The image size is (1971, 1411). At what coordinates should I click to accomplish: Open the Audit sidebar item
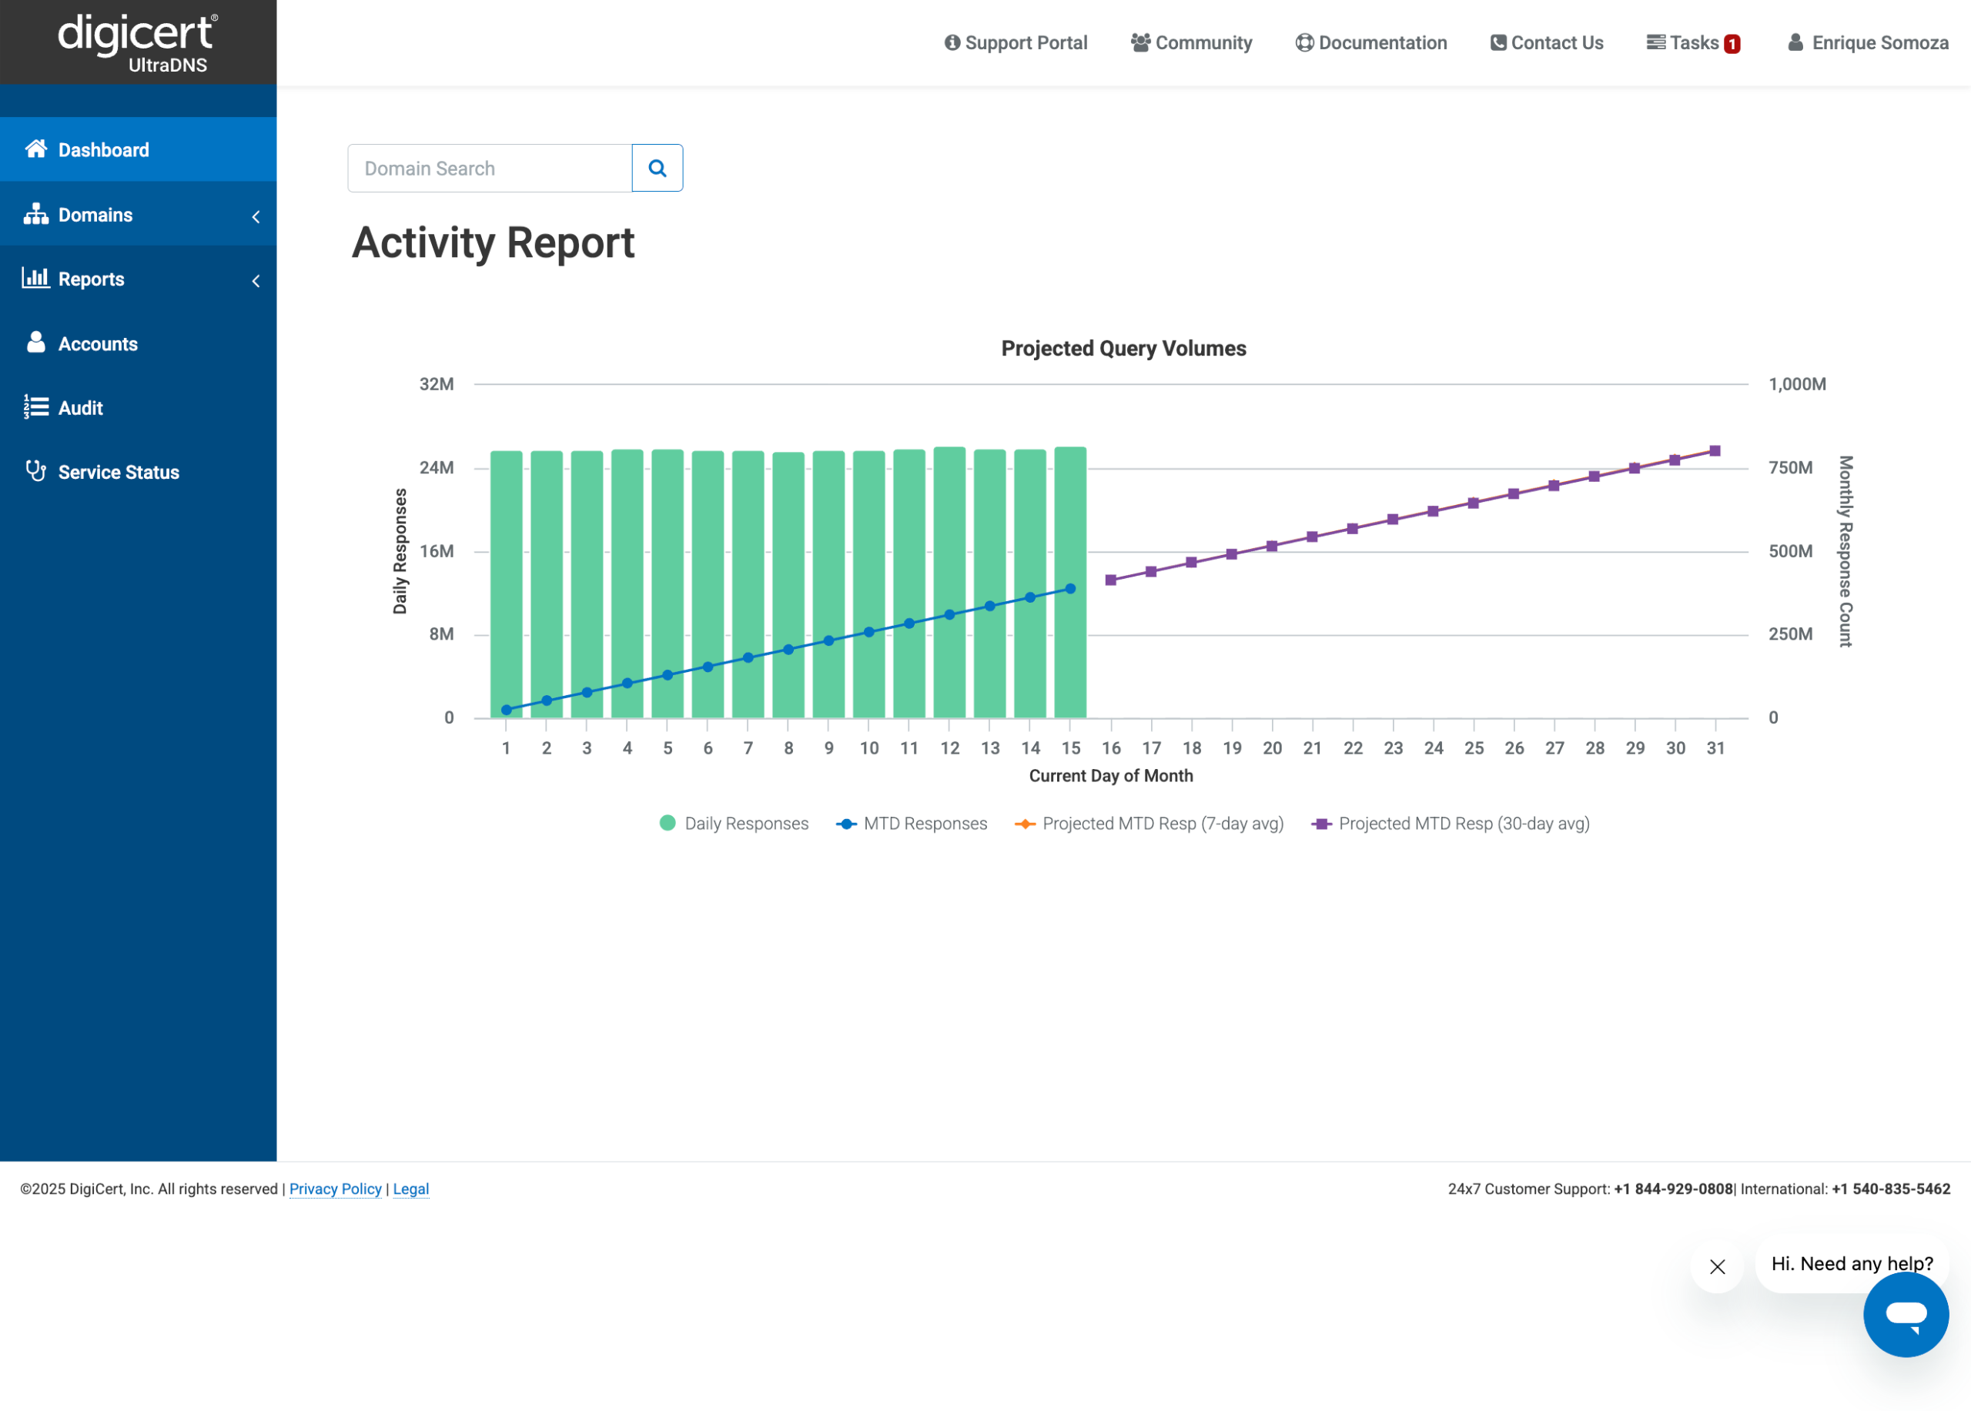80,408
